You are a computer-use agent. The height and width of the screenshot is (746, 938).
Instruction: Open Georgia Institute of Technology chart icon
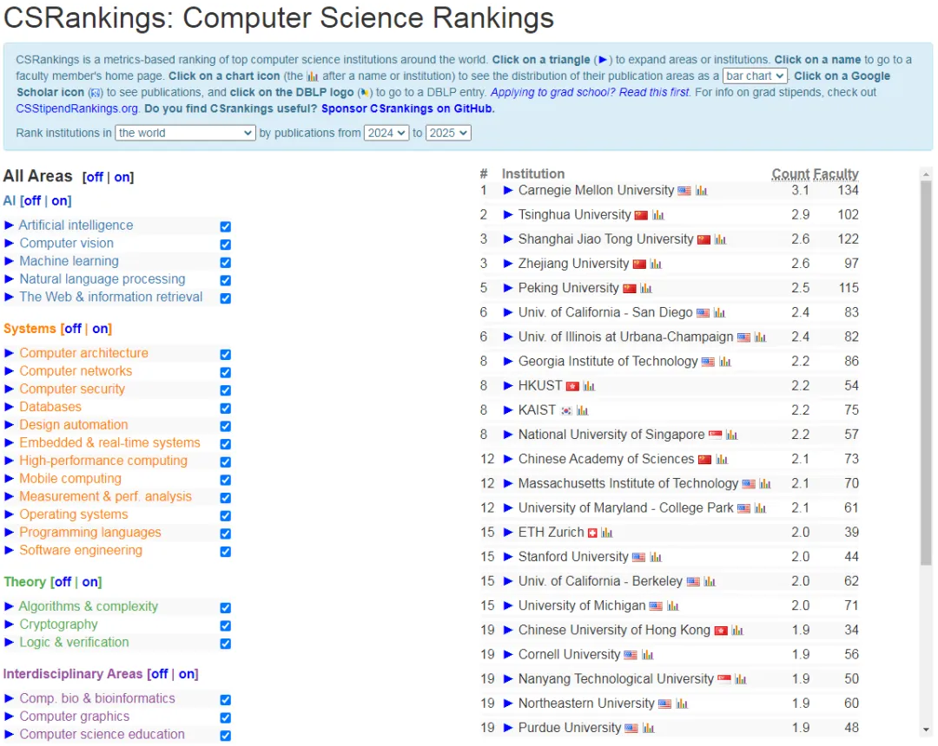[725, 363]
